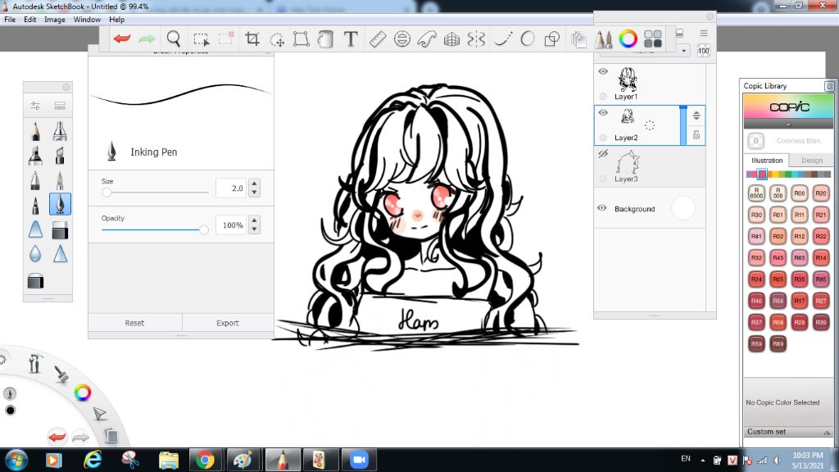Hide Layer2 using its eye icon
The image size is (839, 472).
click(x=603, y=112)
